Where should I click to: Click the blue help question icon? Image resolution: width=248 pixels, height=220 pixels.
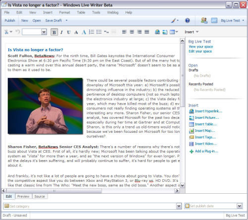tap(187, 20)
